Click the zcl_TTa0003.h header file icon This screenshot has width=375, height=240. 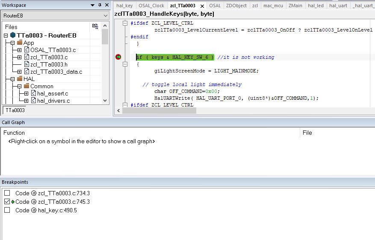pyautogui.click(x=27, y=64)
